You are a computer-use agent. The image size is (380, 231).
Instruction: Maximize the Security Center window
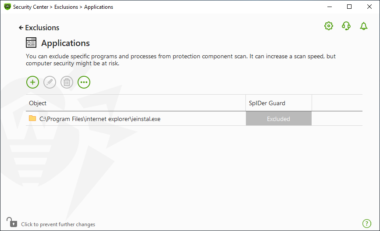(349, 7)
